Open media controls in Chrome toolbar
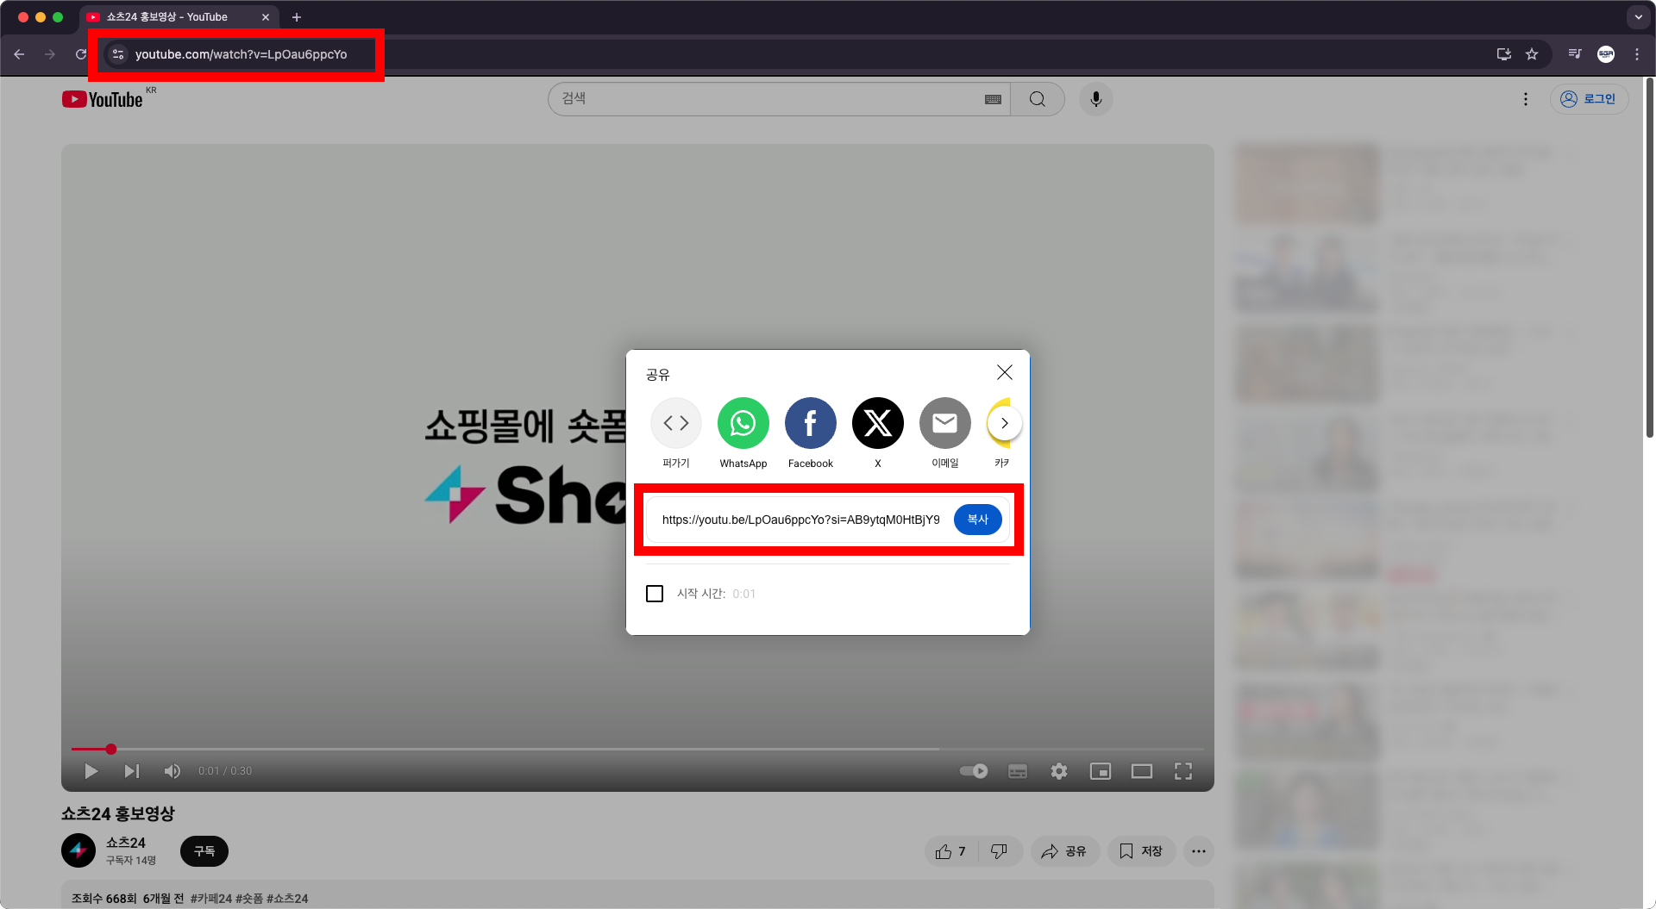1656x909 pixels. pos(1575,54)
